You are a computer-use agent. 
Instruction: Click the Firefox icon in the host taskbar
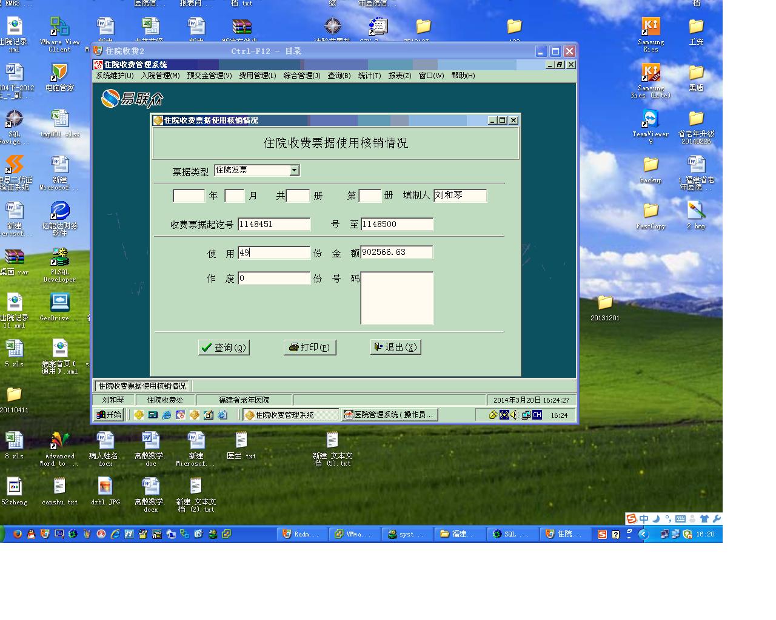17,534
